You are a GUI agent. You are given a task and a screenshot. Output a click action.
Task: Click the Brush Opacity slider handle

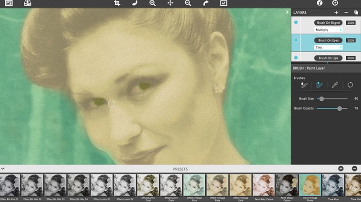coord(340,108)
